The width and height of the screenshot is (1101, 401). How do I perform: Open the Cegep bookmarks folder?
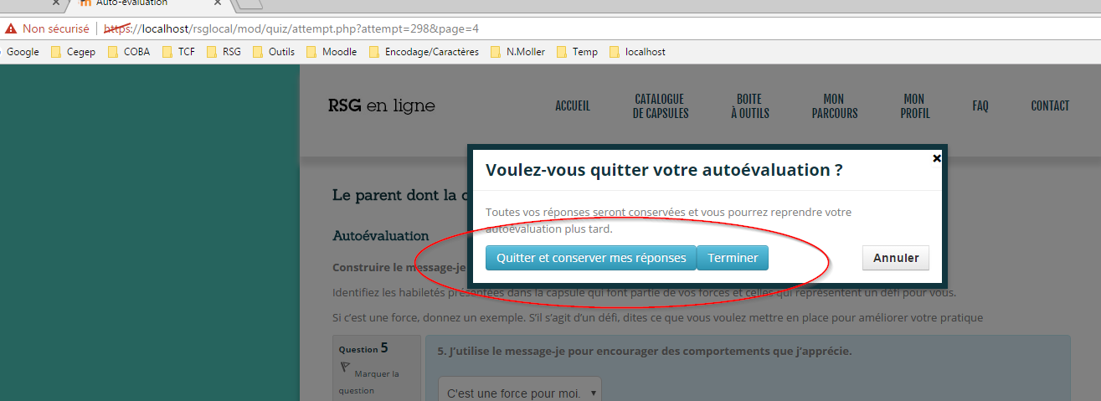73,52
